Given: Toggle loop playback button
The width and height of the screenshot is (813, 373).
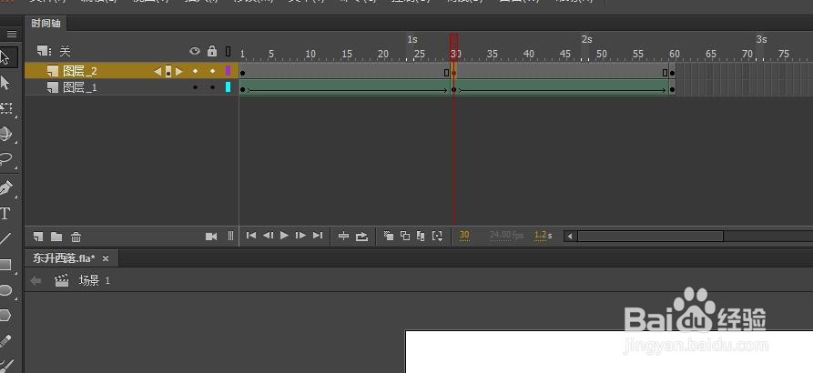Looking at the screenshot, I should [x=362, y=236].
